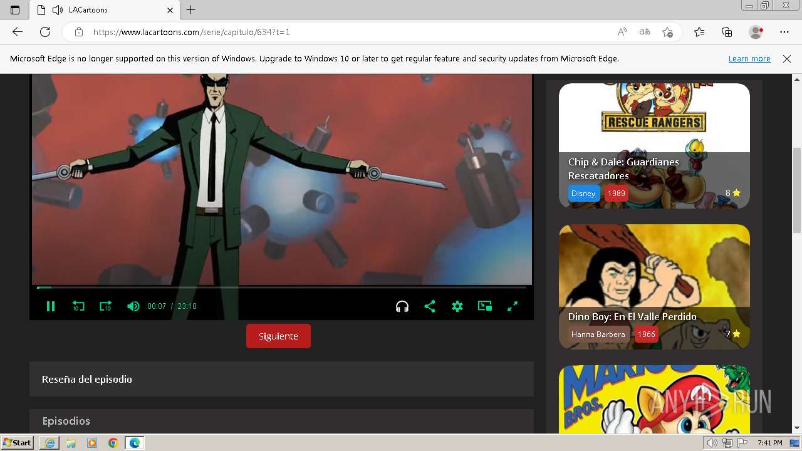Click the Hanna Barbera tag
The height and width of the screenshot is (451, 802).
598,334
